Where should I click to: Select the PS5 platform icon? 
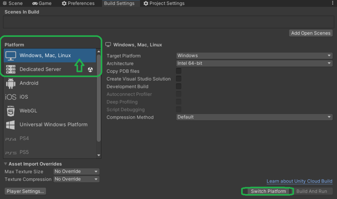pyautogui.click(x=11, y=152)
